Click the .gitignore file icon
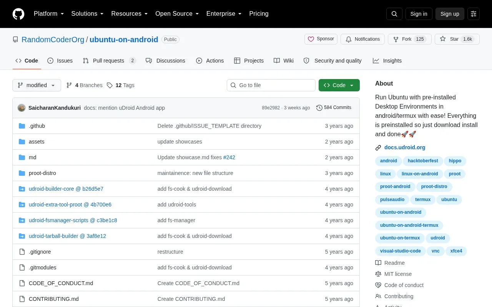The width and height of the screenshot is (492, 307). tap(22, 252)
